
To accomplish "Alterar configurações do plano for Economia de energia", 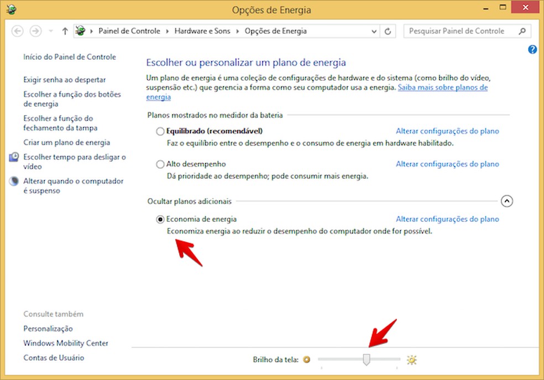I will [448, 220].
